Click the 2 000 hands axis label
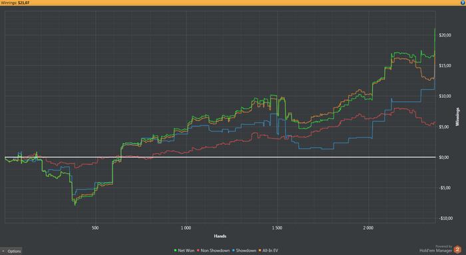Viewport: 466px width, 255px height. click(x=368, y=228)
